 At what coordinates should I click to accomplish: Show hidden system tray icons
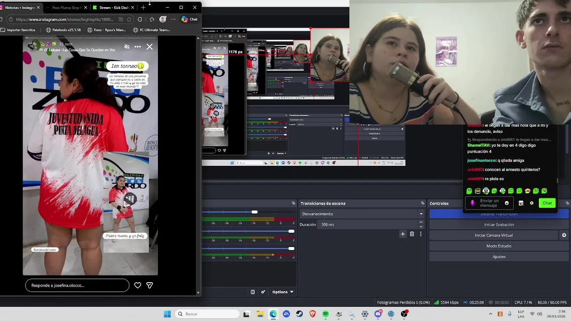pos(490,314)
